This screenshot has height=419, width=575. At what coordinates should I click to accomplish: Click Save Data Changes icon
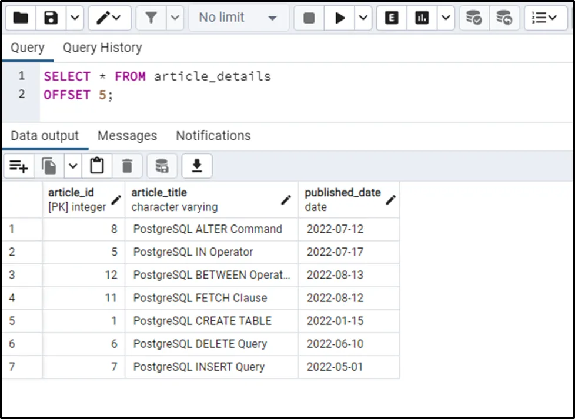[x=162, y=167]
